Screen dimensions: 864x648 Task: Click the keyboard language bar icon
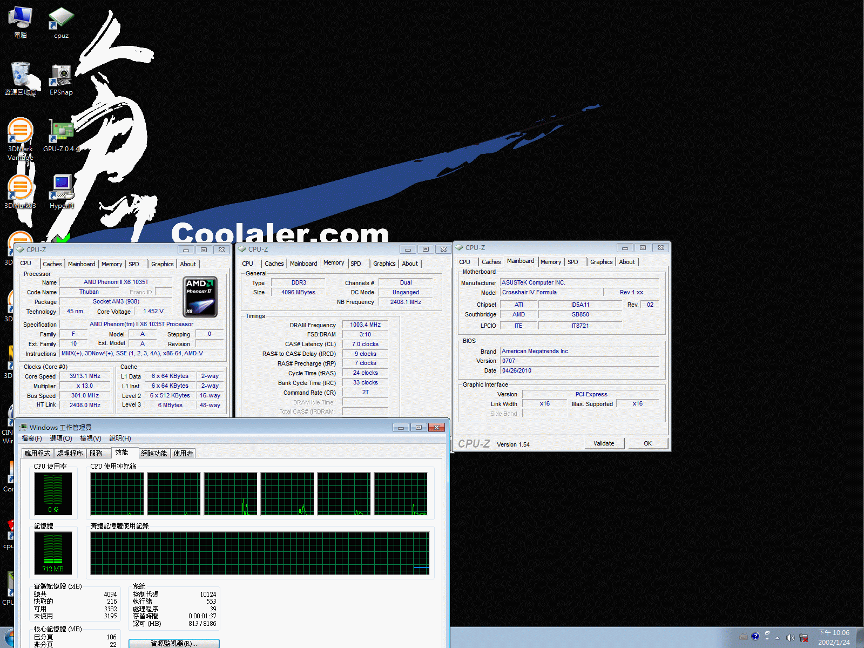(x=744, y=637)
